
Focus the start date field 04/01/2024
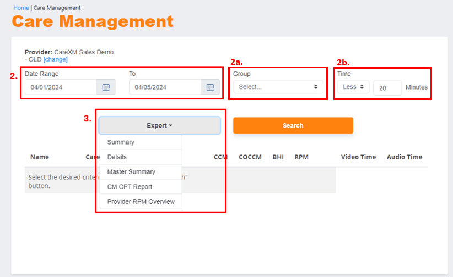(61, 87)
